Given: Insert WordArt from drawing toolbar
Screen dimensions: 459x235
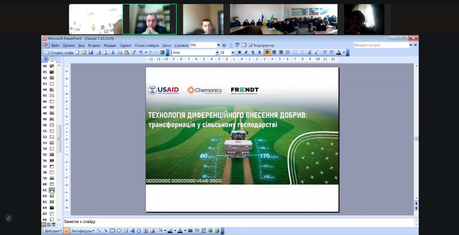Looking at the screenshot, I should pos(132,231).
